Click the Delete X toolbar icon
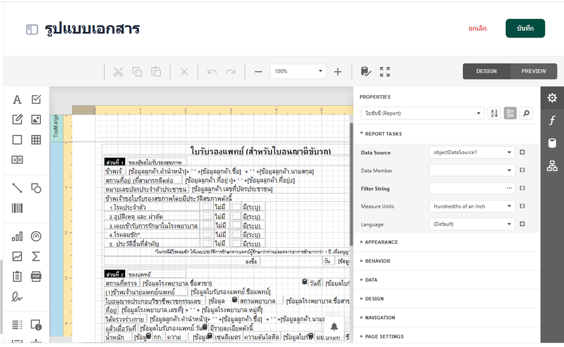Viewport: 564px width, 347px height. pos(184,72)
